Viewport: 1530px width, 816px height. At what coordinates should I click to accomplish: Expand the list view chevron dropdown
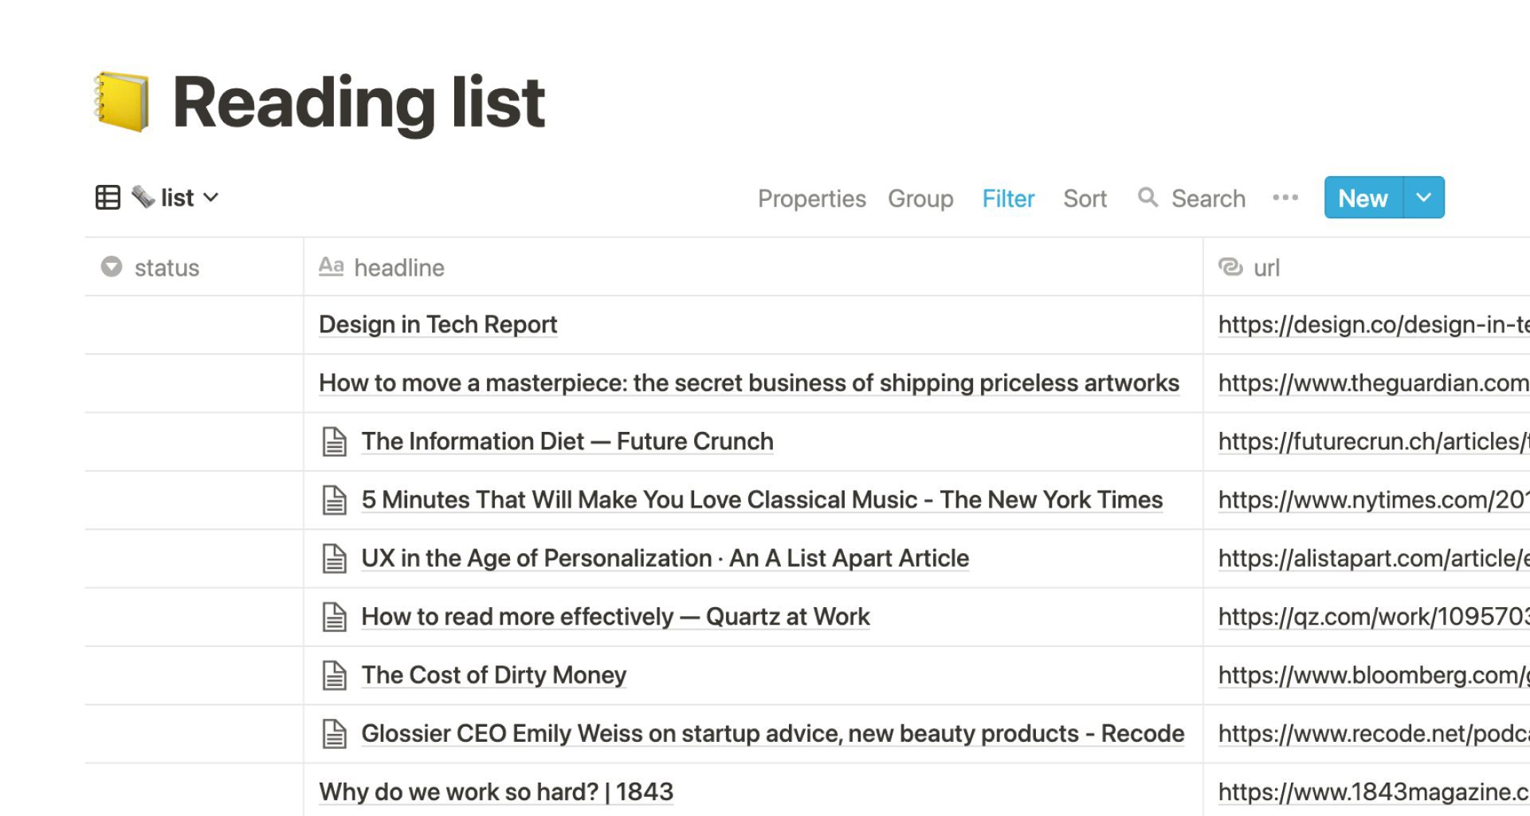pos(210,198)
